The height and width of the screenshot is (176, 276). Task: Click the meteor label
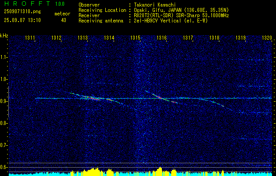(x=62, y=14)
